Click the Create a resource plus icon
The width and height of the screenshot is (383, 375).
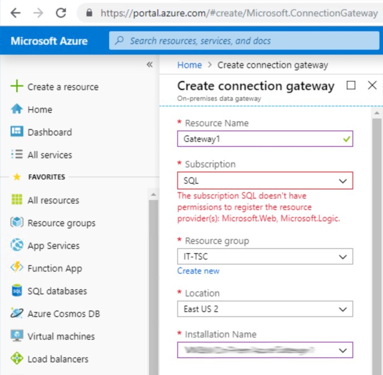point(17,86)
